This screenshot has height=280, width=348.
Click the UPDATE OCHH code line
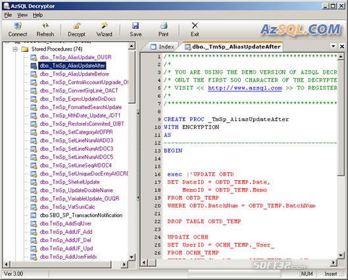[x=187, y=237]
